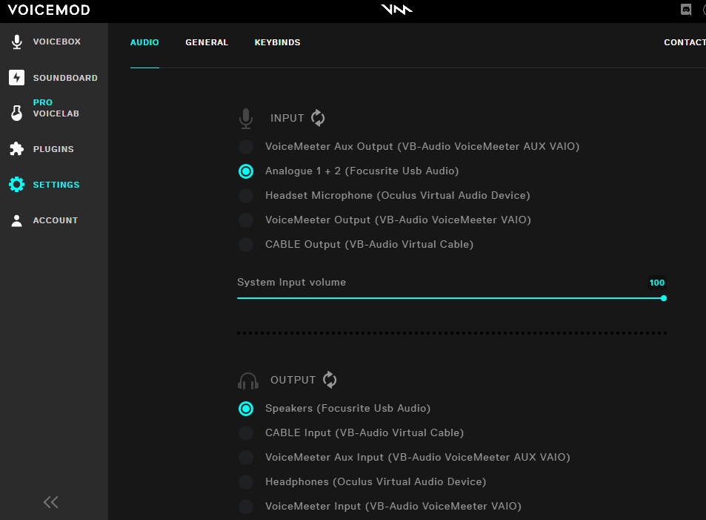Click the Output headphones icon

pos(248,381)
